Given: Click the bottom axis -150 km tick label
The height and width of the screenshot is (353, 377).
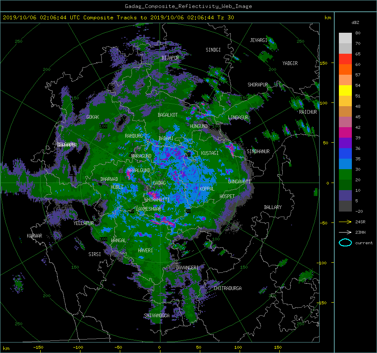Looking at the screenshot, I should tap(38, 348).
